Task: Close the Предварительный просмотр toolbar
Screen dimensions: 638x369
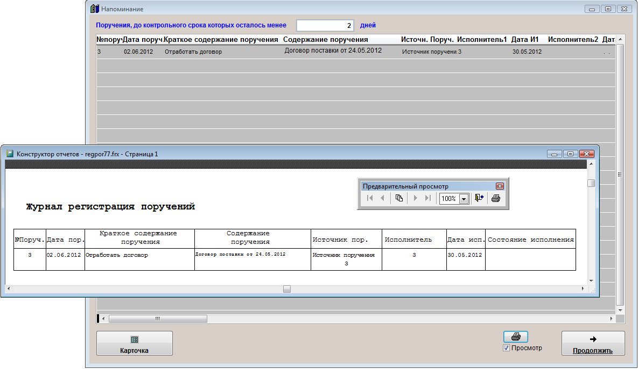Action: tap(500, 186)
